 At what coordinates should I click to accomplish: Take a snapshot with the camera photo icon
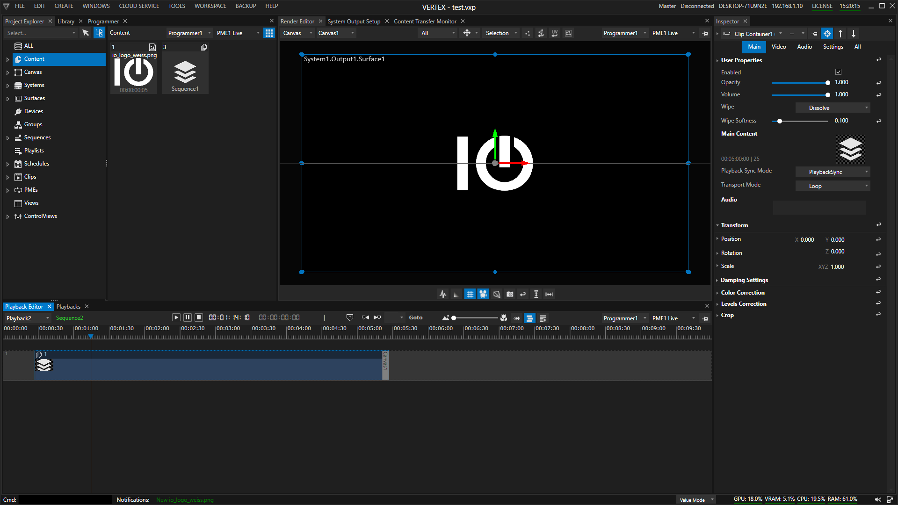tap(510, 294)
